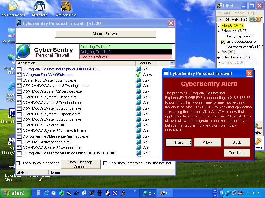
Task: Click the CyberSentry globe logo icon
Action: [24, 51]
